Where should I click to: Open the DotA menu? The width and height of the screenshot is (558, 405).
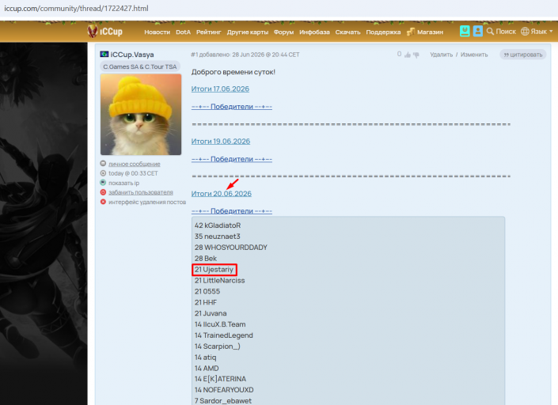click(x=184, y=32)
